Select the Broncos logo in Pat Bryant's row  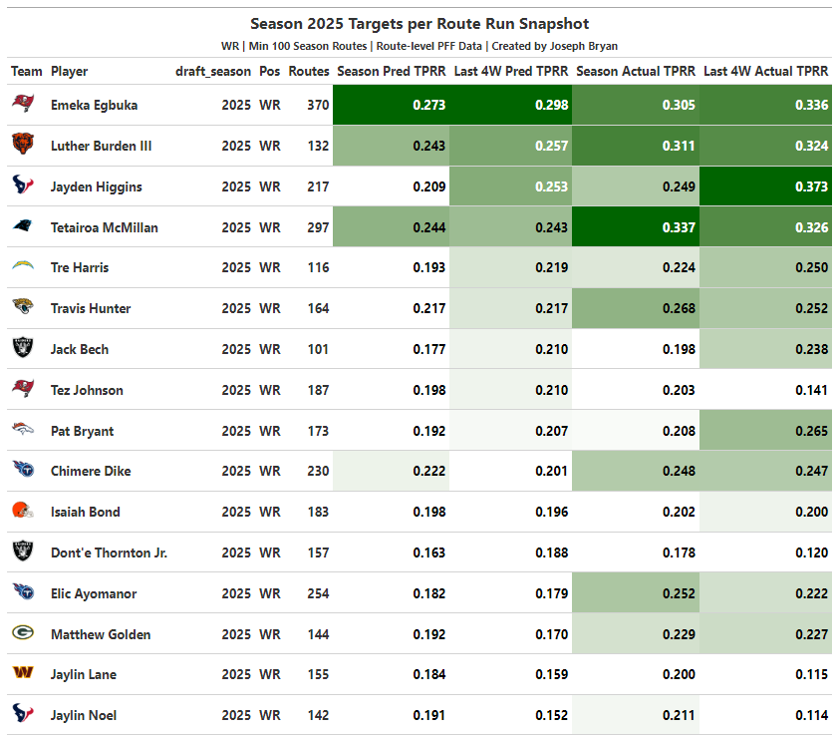point(22,431)
